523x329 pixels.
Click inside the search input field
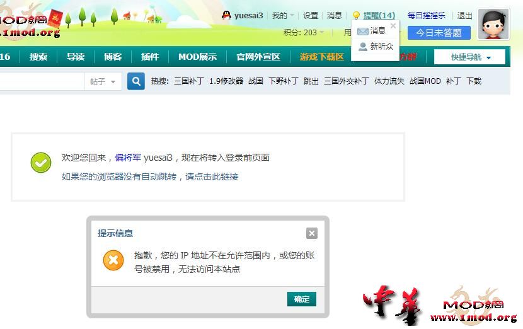42,81
